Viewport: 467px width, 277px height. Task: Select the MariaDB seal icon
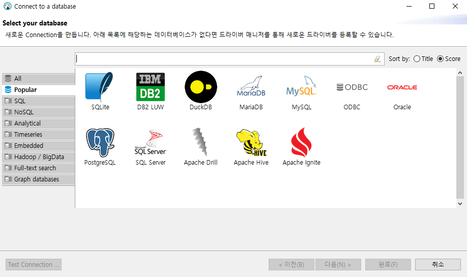[x=251, y=86]
